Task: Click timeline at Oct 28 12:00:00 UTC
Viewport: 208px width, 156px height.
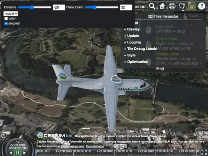Action: (x=114, y=151)
